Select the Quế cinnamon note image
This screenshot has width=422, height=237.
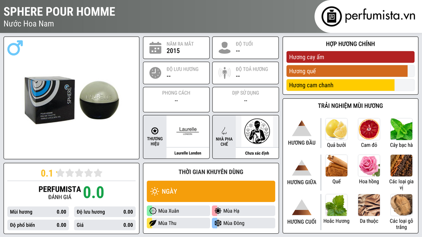tap(336, 165)
